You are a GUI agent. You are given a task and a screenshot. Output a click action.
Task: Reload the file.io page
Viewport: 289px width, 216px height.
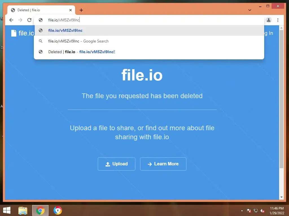[29, 20]
